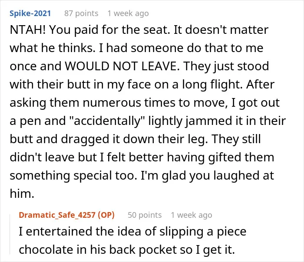Screen dimensions: 304x262
Task: Click the "50 points" score label
Action: 145,215
